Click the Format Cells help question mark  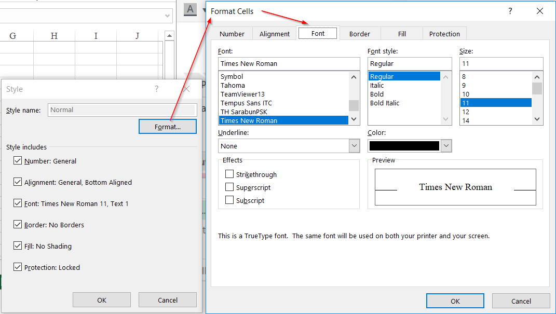510,11
